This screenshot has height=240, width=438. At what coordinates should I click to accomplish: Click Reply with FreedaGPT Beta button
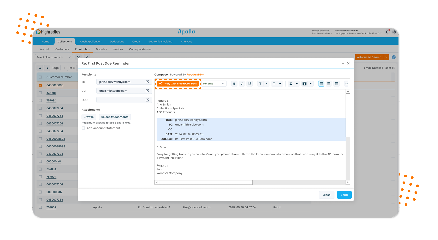[178, 84]
